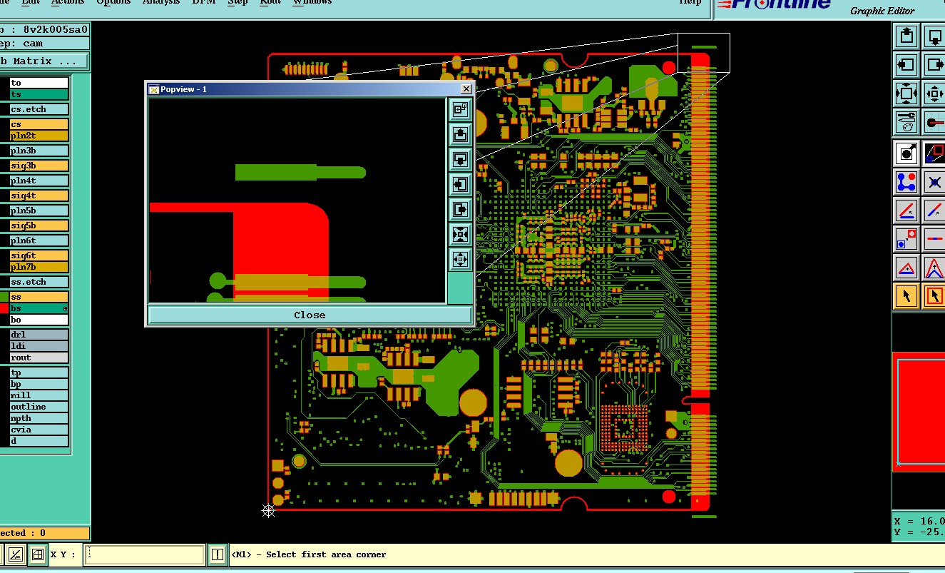Select the 'sig5b' layer row
The height and width of the screenshot is (573, 945).
(x=39, y=225)
